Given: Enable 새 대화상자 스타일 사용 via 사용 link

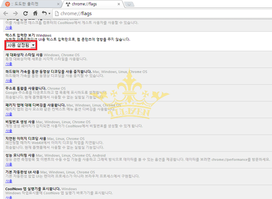Looking at the screenshot, I should [9, 64].
